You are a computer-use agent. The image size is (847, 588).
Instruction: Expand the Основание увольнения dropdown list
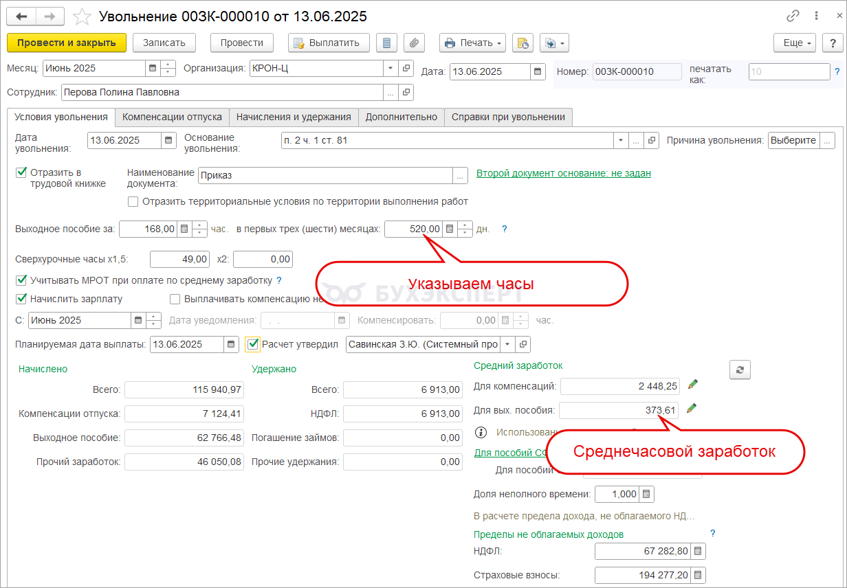coord(621,140)
